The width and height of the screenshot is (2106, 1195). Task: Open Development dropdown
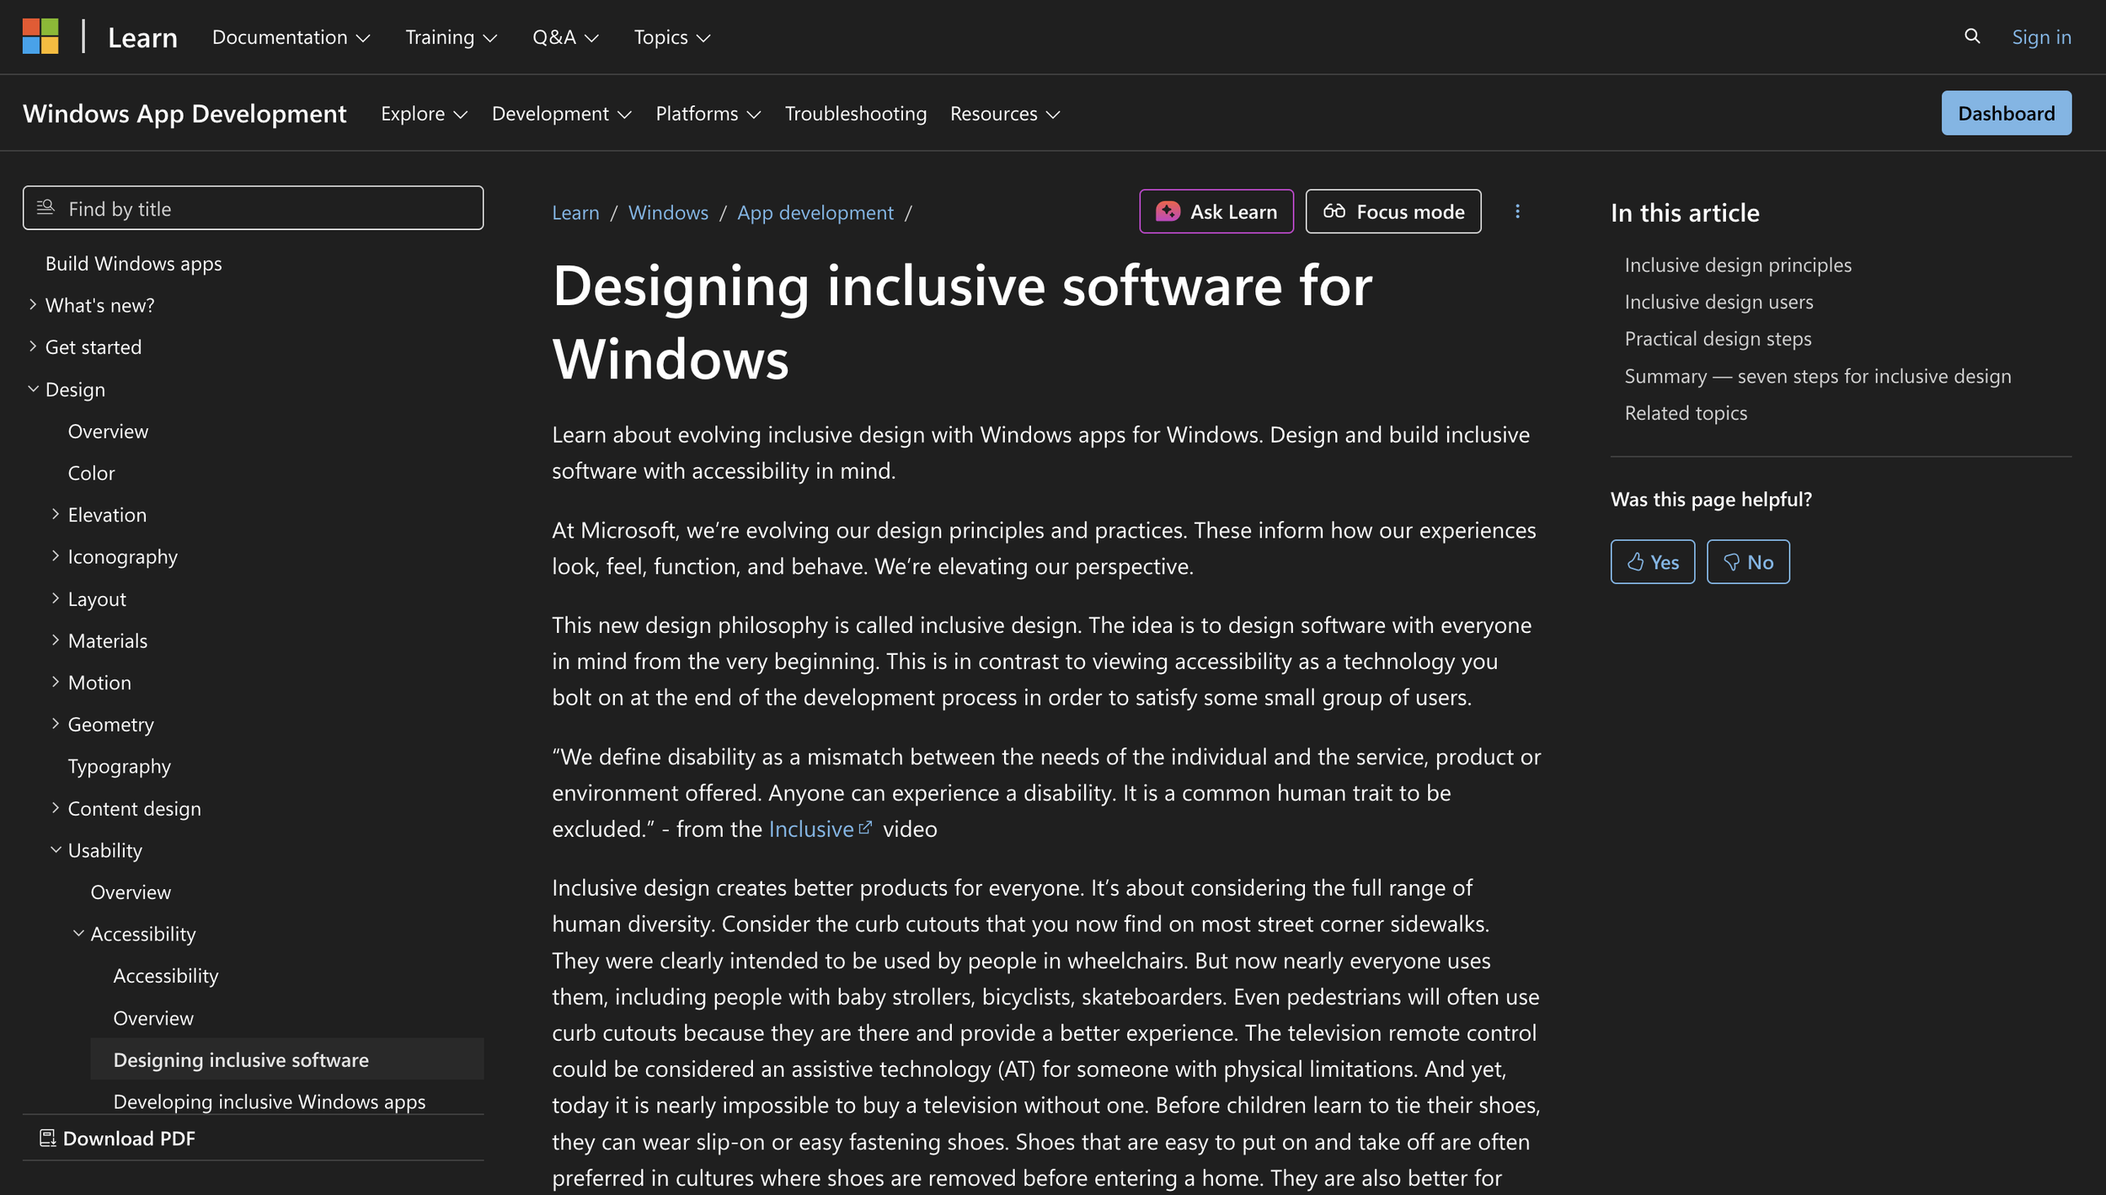point(561,114)
